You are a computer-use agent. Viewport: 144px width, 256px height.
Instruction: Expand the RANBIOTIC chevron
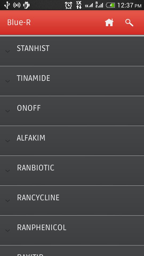pyautogui.click(x=7, y=171)
